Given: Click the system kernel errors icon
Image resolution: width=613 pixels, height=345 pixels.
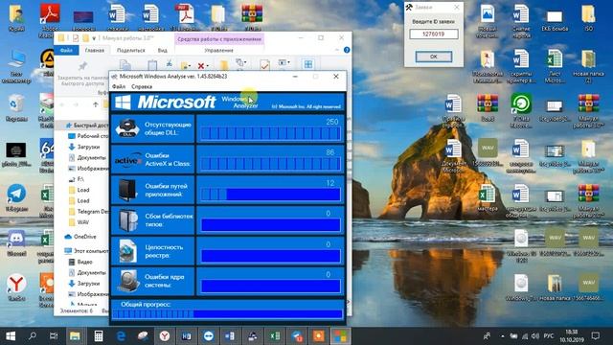Looking at the screenshot, I should pos(128,281).
